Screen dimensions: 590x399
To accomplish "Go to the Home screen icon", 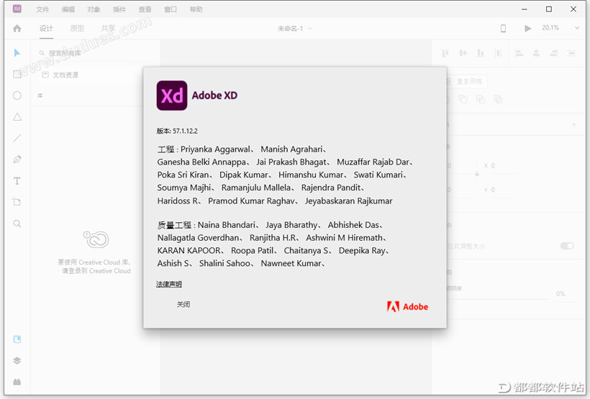I will [x=17, y=28].
